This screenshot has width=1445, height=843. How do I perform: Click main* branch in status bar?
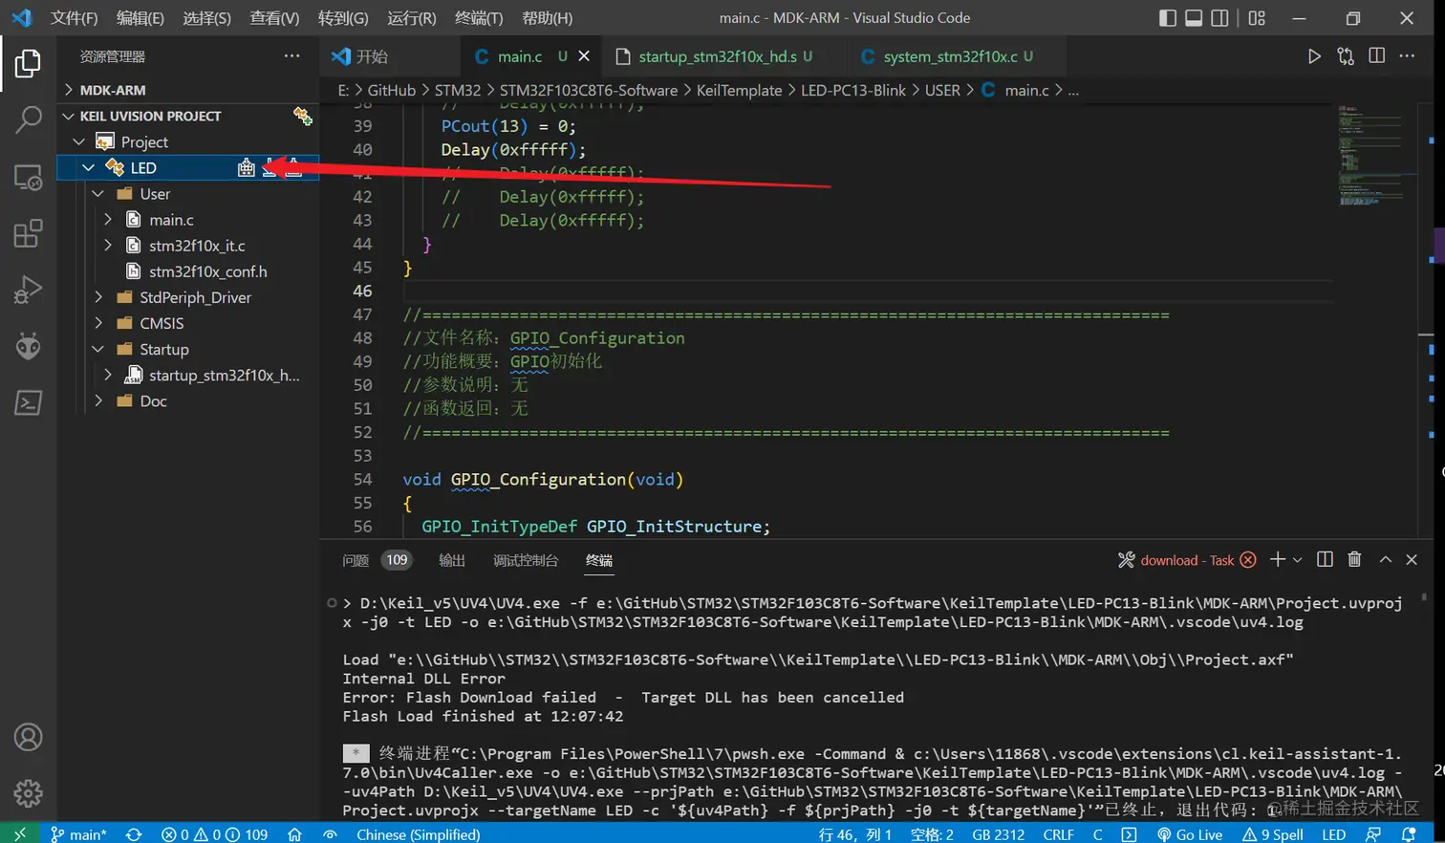point(78,834)
